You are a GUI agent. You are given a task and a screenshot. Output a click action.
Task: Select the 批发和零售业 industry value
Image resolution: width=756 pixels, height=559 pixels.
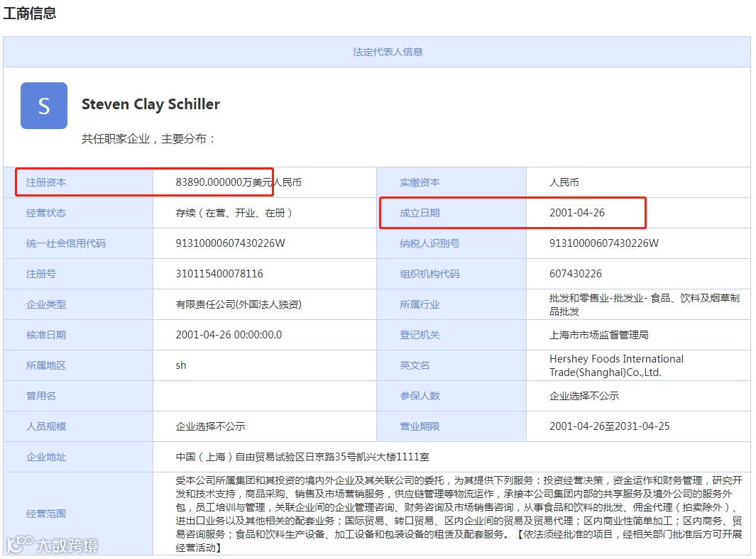[x=645, y=304]
